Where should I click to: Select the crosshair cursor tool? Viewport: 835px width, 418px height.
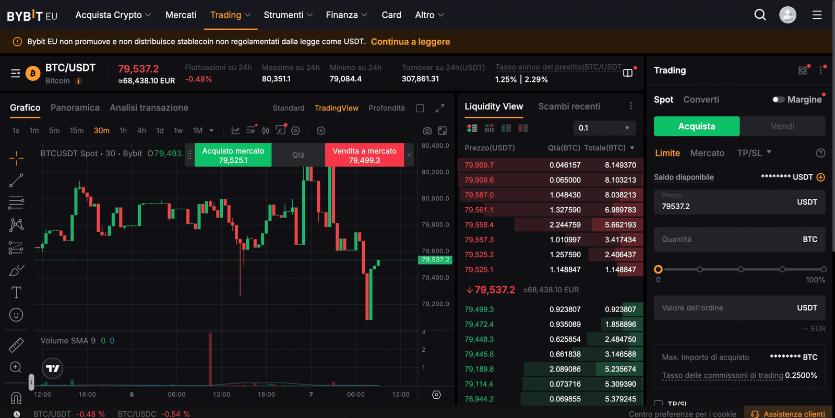click(x=16, y=158)
